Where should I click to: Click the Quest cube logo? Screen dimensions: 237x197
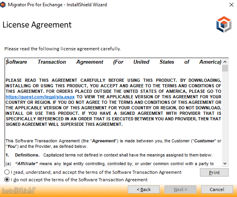224,24
